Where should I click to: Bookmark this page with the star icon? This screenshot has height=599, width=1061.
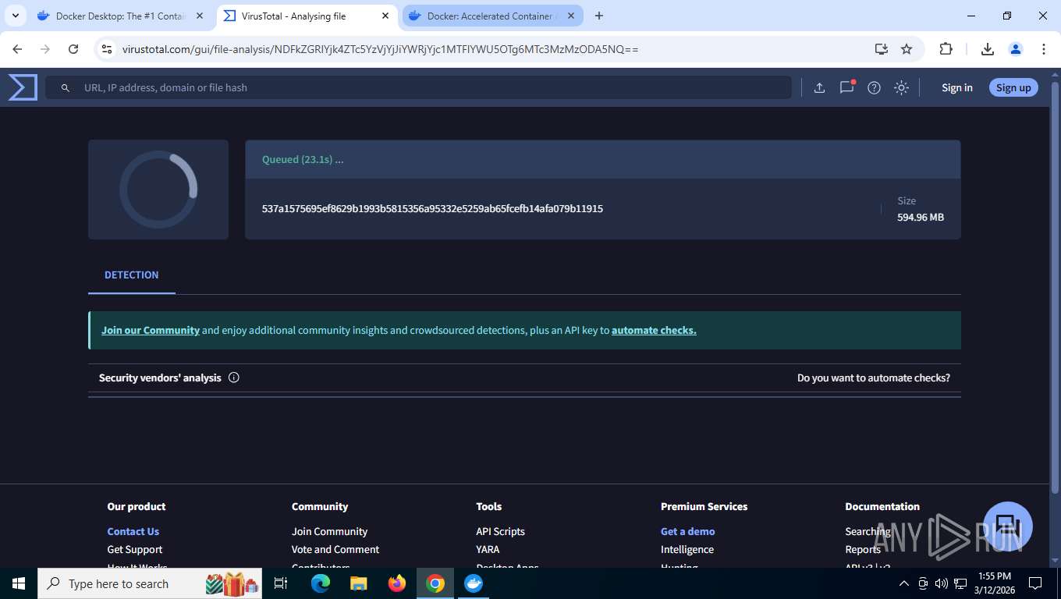(907, 49)
